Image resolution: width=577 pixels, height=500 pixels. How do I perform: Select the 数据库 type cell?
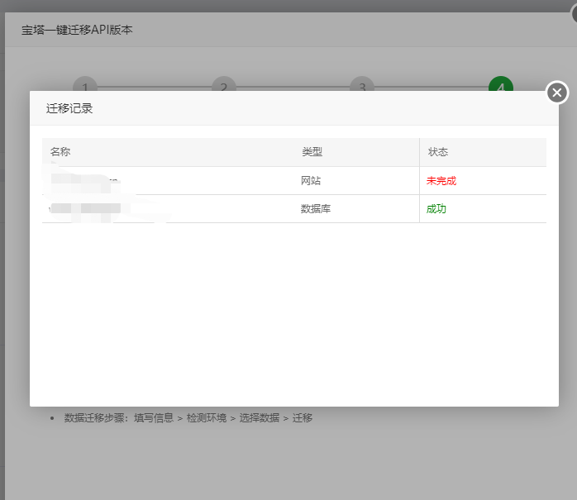pos(315,209)
